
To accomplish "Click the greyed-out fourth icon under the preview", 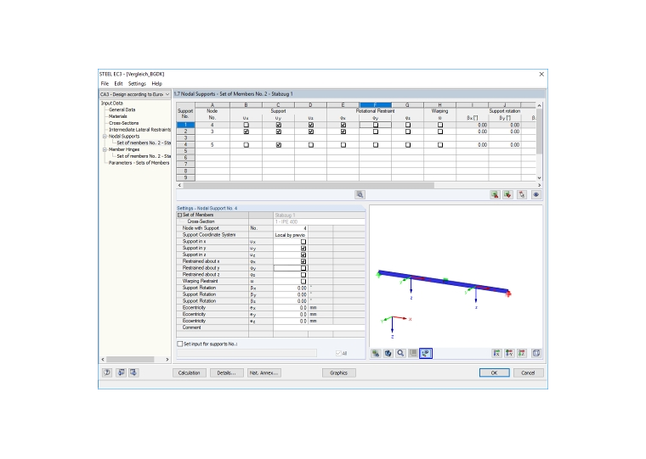I will click(413, 353).
